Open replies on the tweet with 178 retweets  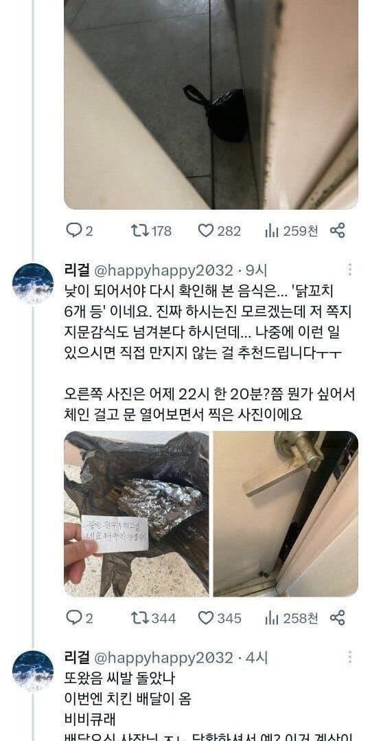[x=79, y=231]
